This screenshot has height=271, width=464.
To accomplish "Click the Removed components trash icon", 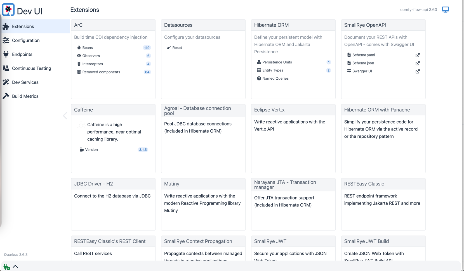I will pyautogui.click(x=79, y=72).
